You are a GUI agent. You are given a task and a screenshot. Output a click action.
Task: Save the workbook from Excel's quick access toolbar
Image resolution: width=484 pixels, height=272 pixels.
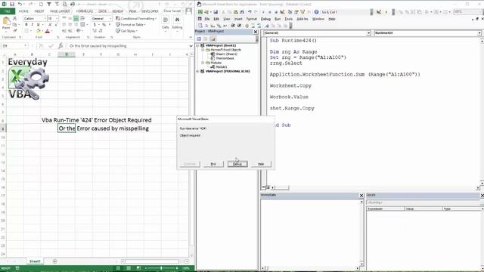12,4
